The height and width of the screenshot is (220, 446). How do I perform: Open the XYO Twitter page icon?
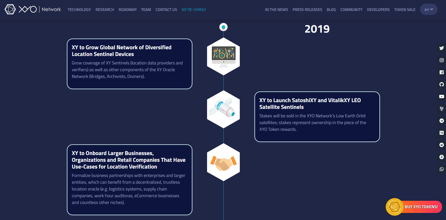point(441,48)
